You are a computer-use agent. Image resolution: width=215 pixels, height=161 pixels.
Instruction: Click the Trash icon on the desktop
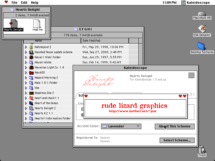[x=202, y=149]
